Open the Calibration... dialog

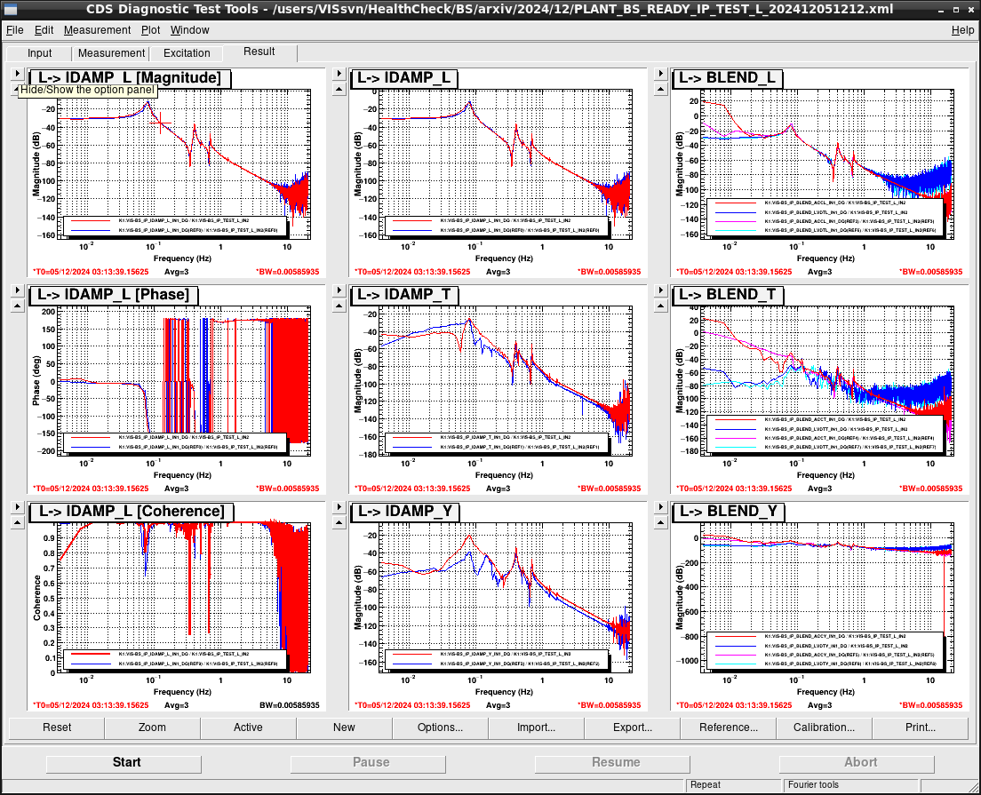[x=824, y=727]
